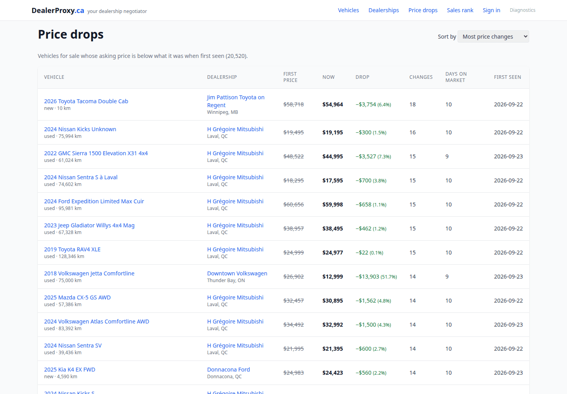The width and height of the screenshot is (567, 394).
Task: Open 2024 Nissan Kicks Unknown listing
Action: 80,129
